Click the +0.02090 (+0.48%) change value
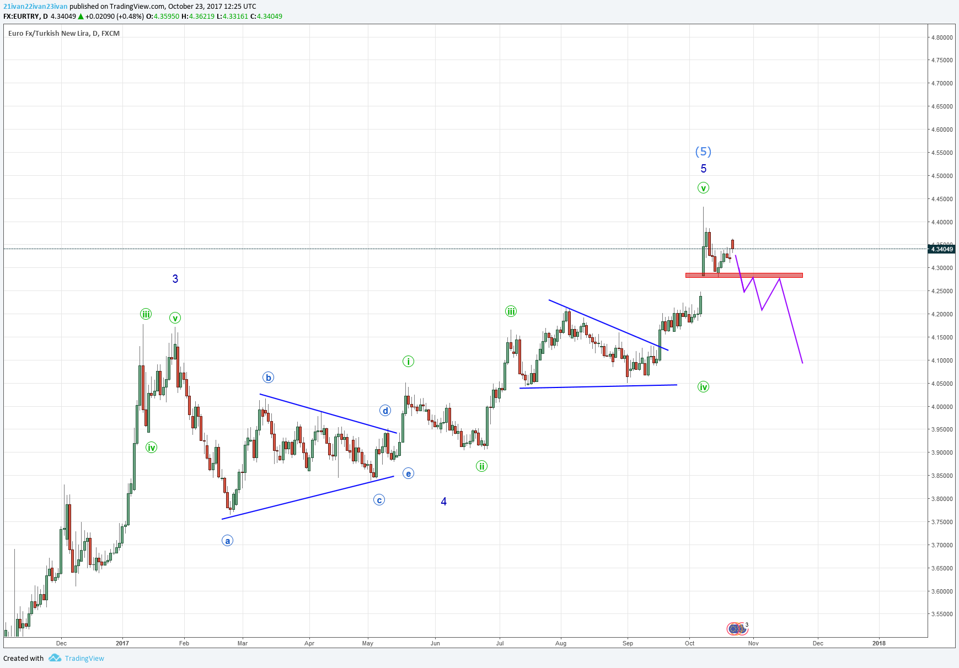 (114, 17)
